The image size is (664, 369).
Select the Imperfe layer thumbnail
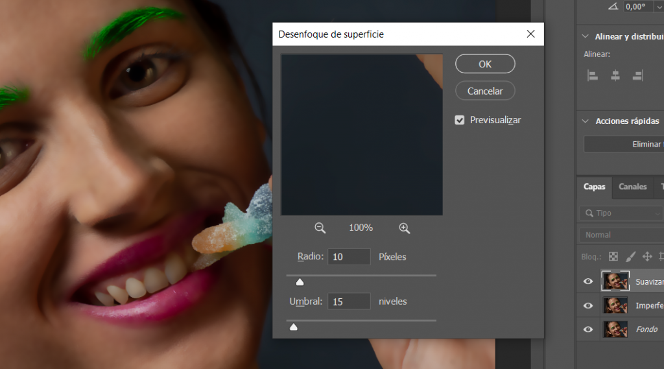coord(615,305)
